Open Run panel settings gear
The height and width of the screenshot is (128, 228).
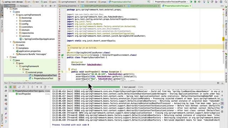pyautogui.click(x=218, y=83)
